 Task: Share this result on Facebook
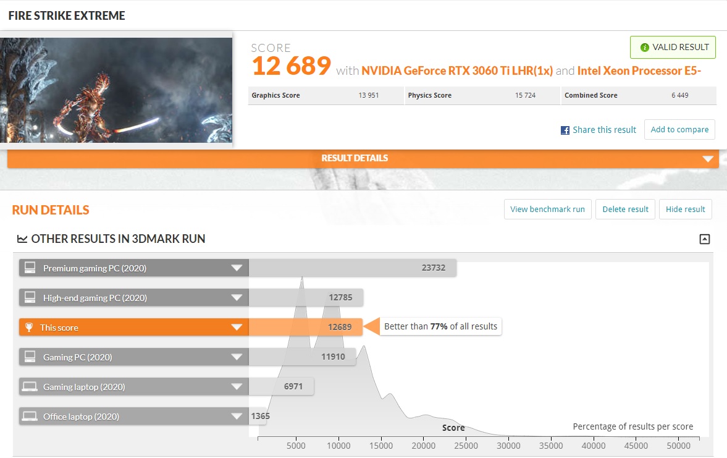click(x=604, y=130)
